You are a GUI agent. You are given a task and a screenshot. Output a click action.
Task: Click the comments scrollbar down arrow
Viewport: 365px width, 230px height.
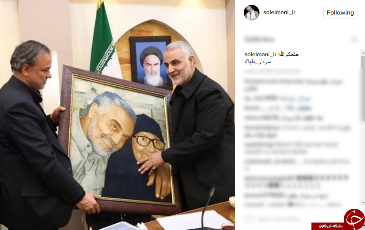tap(363, 203)
